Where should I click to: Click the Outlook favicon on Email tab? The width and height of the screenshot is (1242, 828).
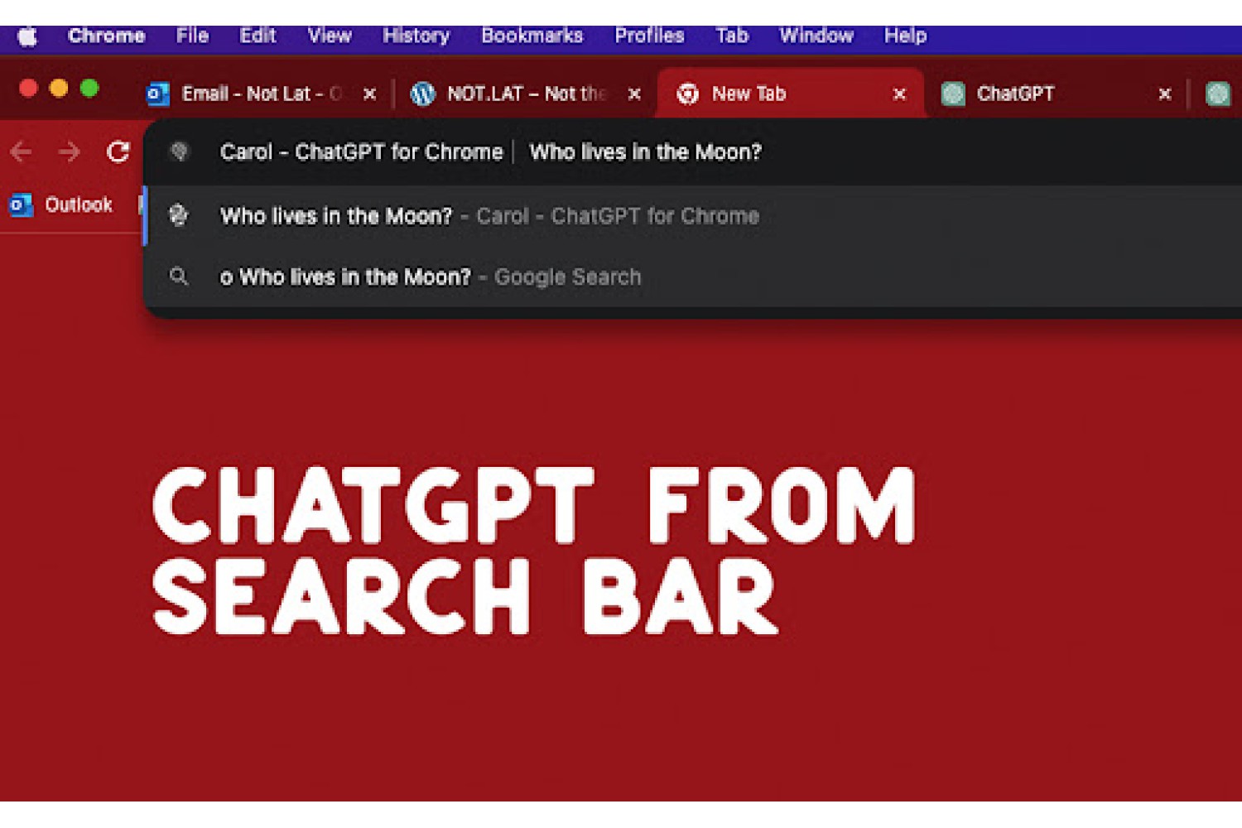coord(157,94)
